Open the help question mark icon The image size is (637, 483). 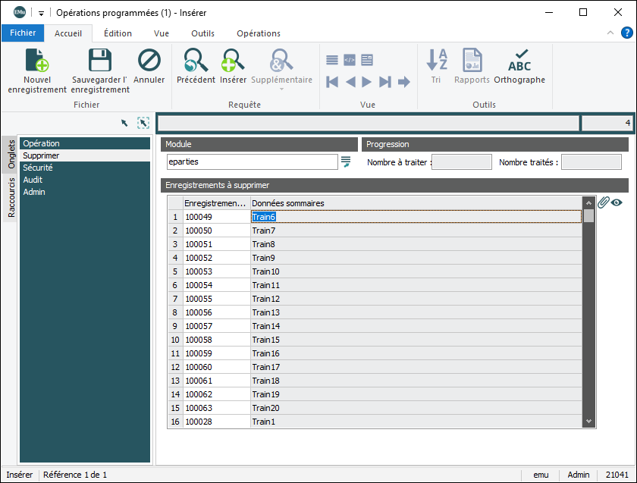(x=627, y=33)
